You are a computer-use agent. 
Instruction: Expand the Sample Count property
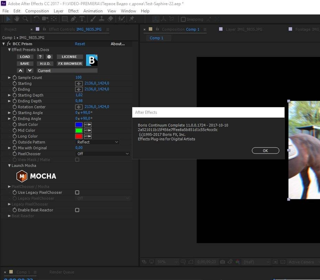pyautogui.click(x=9, y=78)
